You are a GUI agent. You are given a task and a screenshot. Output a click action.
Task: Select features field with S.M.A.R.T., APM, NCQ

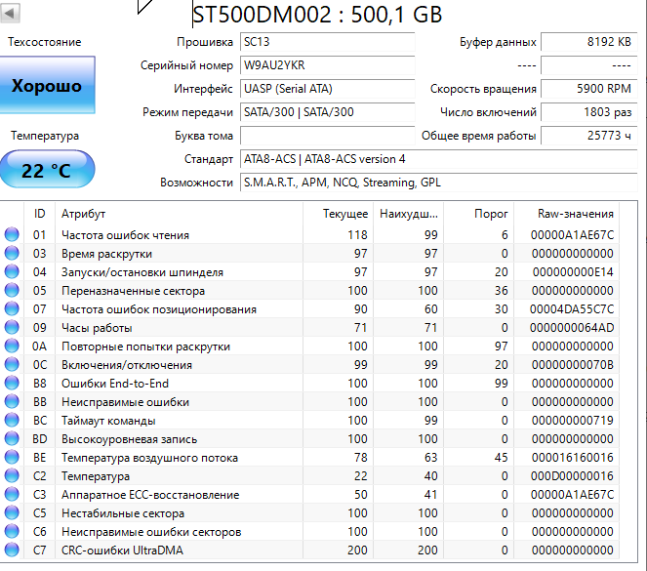(439, 183)
